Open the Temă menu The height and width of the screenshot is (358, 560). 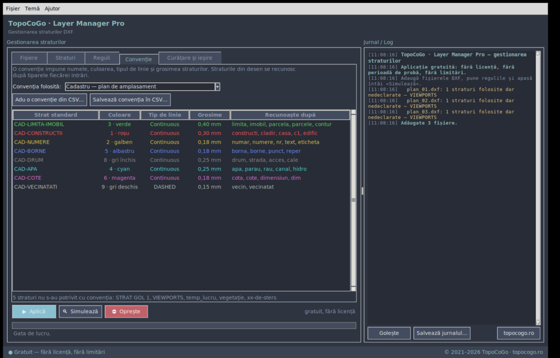pos(32,9)
